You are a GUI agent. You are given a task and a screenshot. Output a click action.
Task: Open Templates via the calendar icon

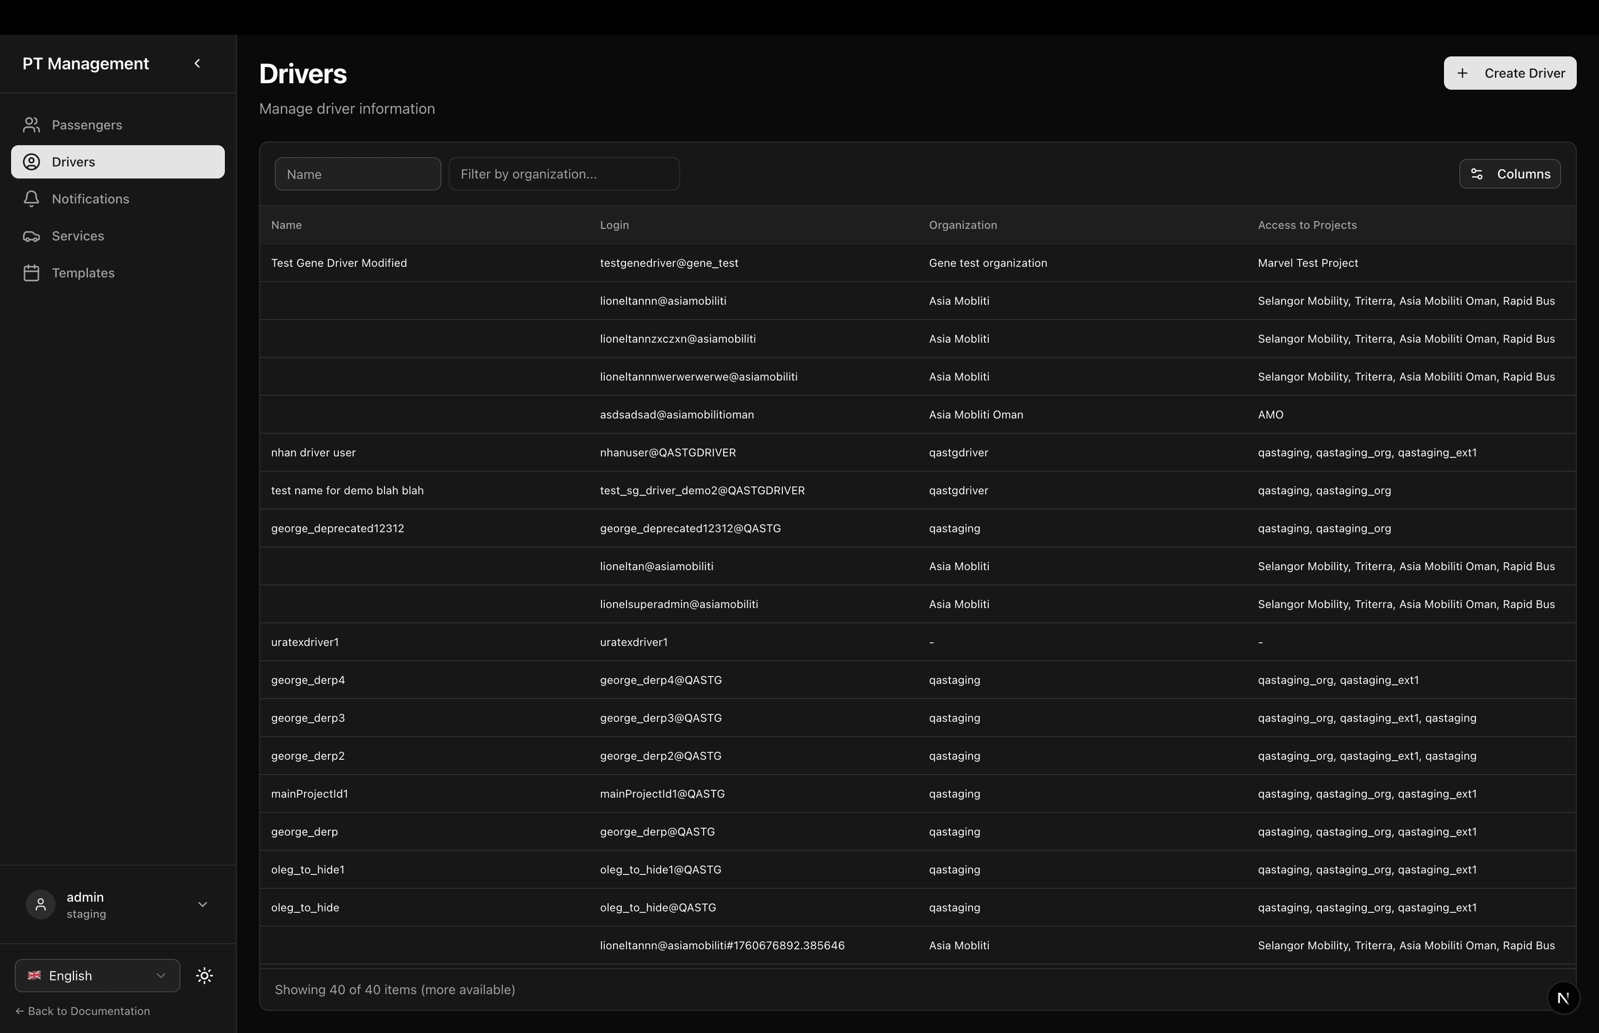[31, 272]
